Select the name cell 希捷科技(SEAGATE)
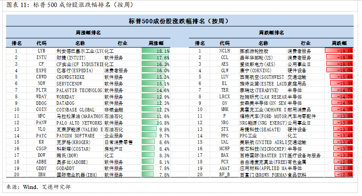This screenshot has width=362, height=196. 260,129
